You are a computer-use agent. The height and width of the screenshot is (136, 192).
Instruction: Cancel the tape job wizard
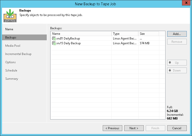point(177,128)
